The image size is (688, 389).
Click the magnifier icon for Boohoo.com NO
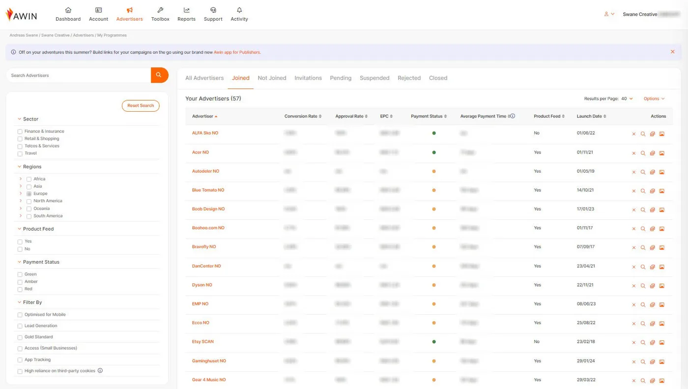[643, 229]
